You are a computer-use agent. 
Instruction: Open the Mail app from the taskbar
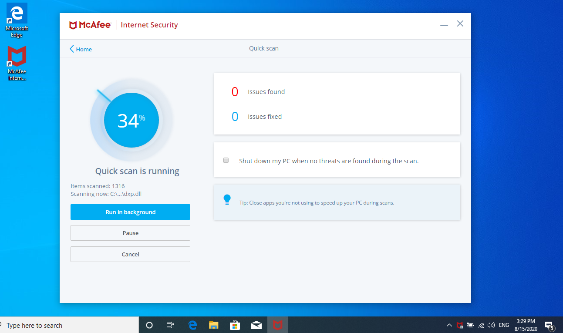[256, 325]
